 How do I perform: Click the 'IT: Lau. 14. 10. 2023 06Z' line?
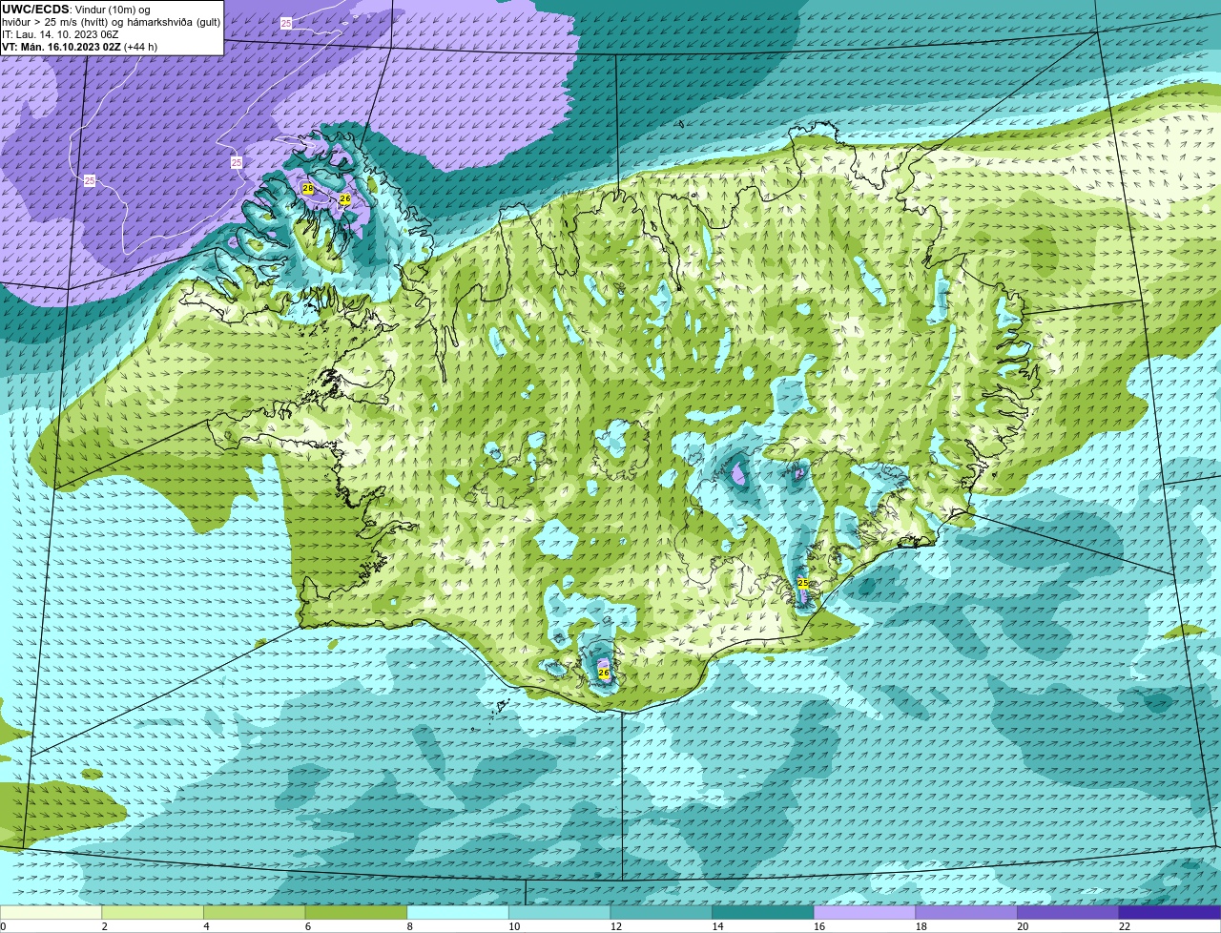pyautogui.click(x=60, y=34)
